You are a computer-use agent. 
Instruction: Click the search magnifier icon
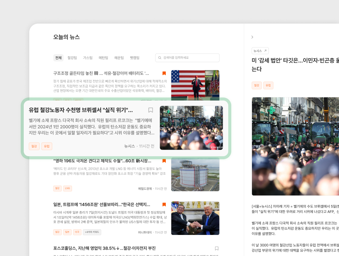(160, 58)
